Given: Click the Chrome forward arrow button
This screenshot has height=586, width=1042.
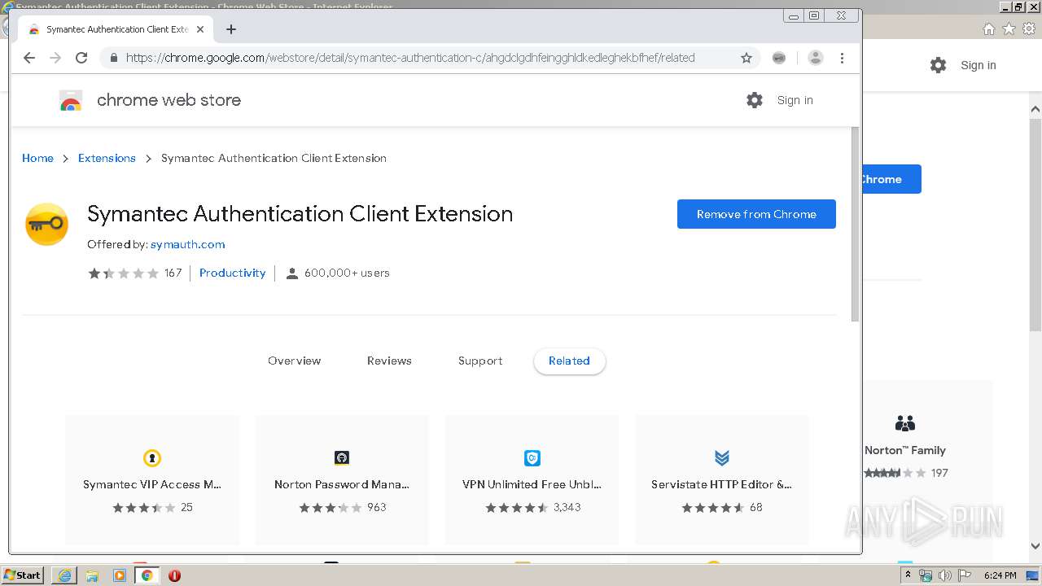Looking at the screenshot, I should (55, 58).
